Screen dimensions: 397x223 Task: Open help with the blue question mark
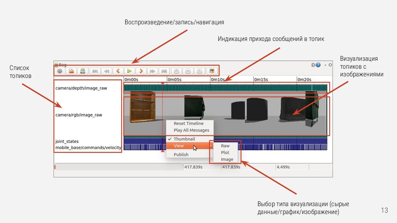[x=318, y=65]
